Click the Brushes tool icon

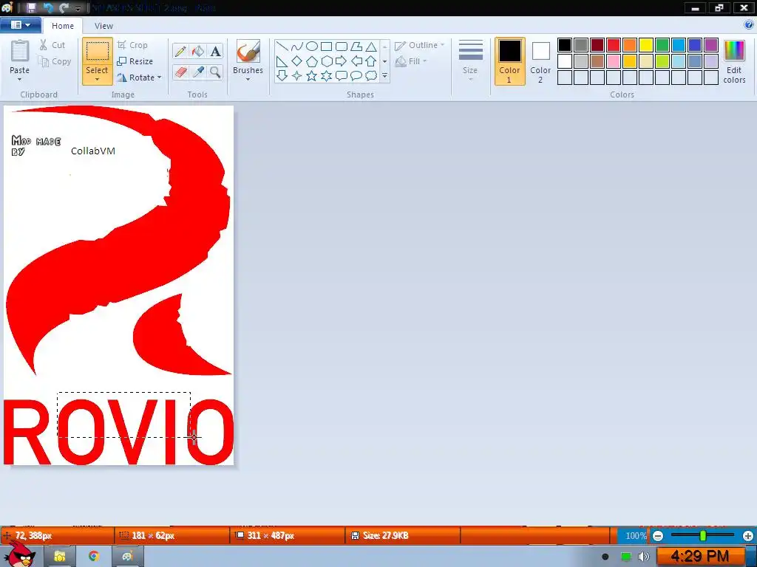[248, 51]
